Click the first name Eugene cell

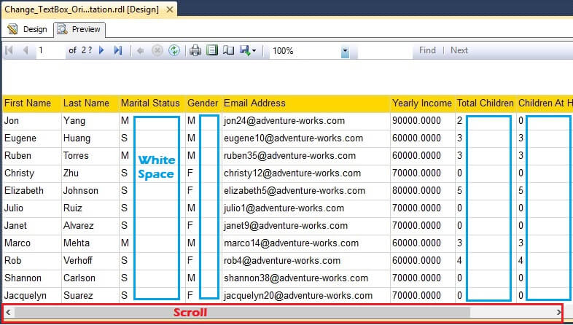(x=32, y=138)
